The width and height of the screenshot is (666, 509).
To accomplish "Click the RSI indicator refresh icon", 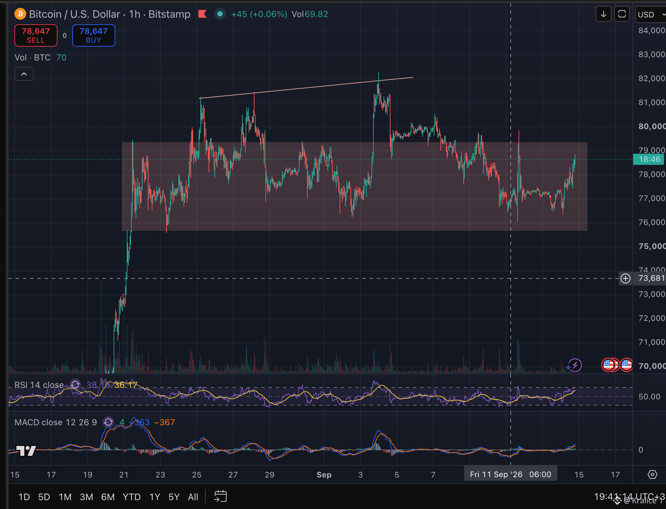I will click(x=75, y=385).
